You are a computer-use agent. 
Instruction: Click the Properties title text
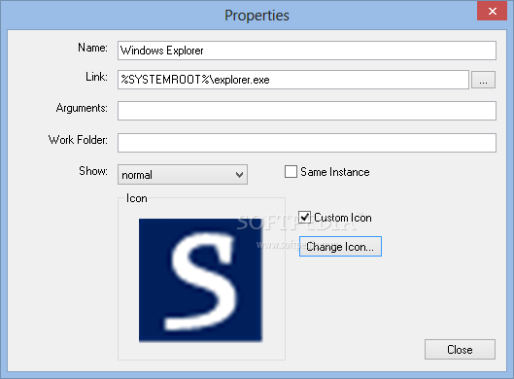[257, 16]
